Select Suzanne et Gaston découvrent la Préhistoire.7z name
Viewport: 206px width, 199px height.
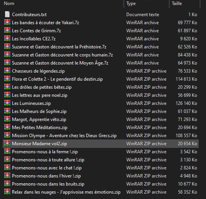click(59, 47)
